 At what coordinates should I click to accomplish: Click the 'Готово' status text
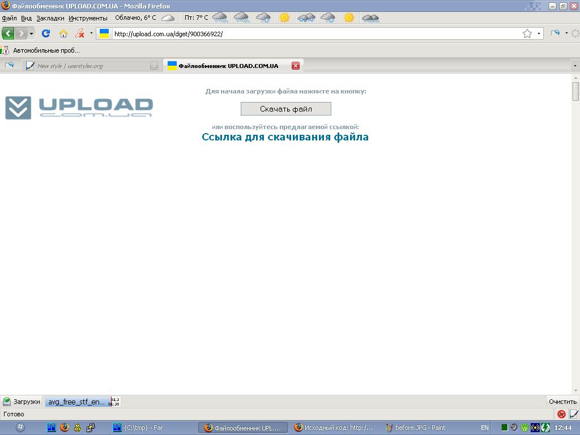(x=14, y=414)
